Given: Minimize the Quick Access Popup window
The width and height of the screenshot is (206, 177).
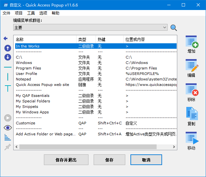Looking at the screenshot, I should (x=169, y=5).
